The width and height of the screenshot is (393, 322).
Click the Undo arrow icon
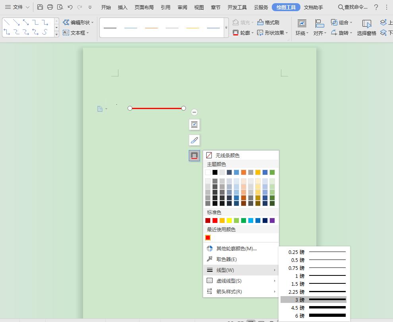tap(70, 7)
